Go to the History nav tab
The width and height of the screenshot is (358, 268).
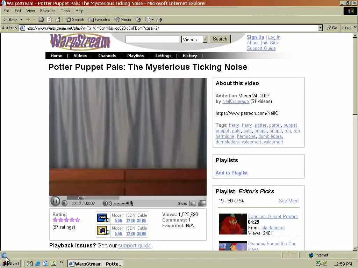coord(190,55)
